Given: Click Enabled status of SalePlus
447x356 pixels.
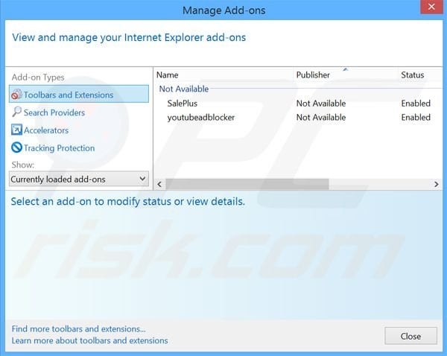Looking at the screenshot, I should (x=416, y=104).
